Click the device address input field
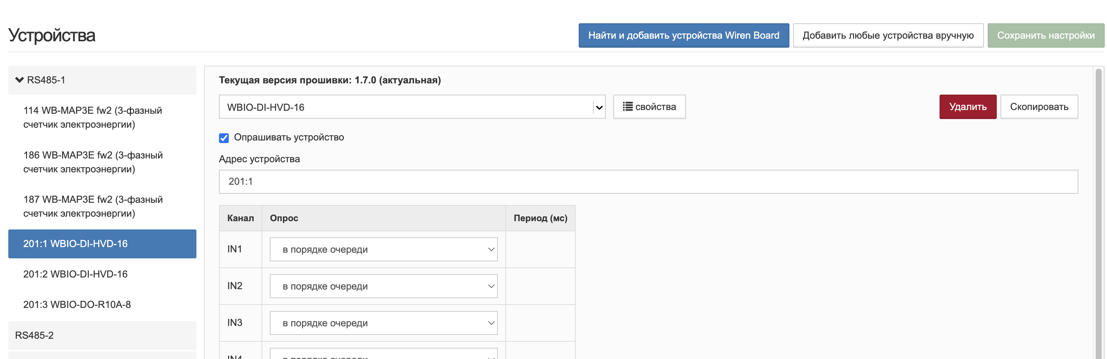1107x359 pixels. (x=648, y=181)
